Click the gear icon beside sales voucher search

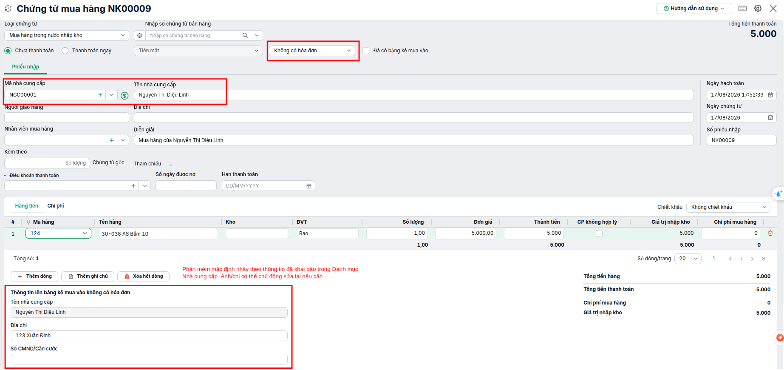140,36
